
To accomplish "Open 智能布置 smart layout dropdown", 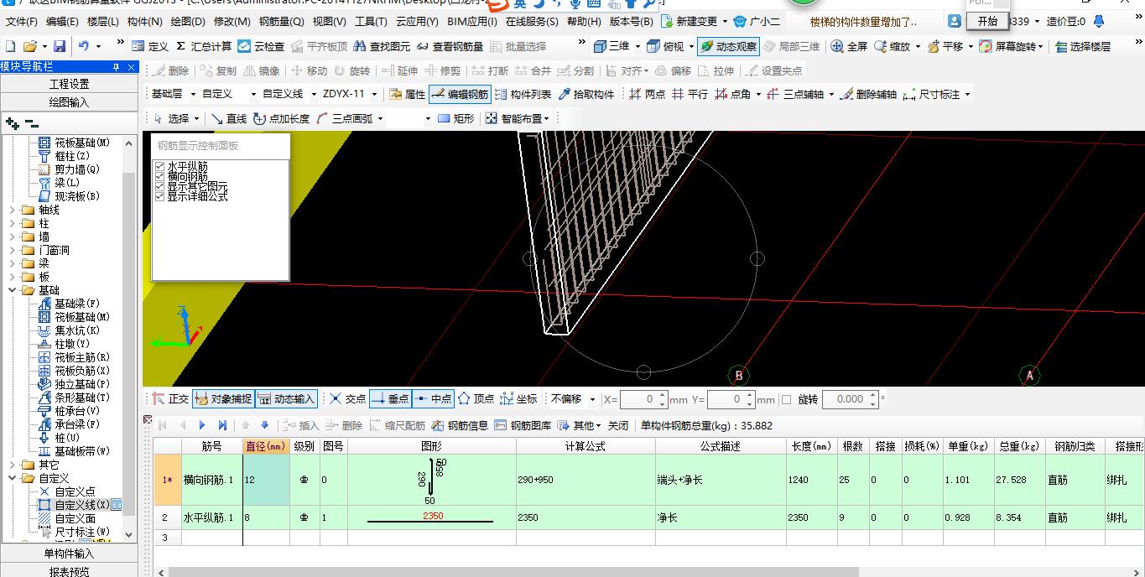I will pos(517,118).
